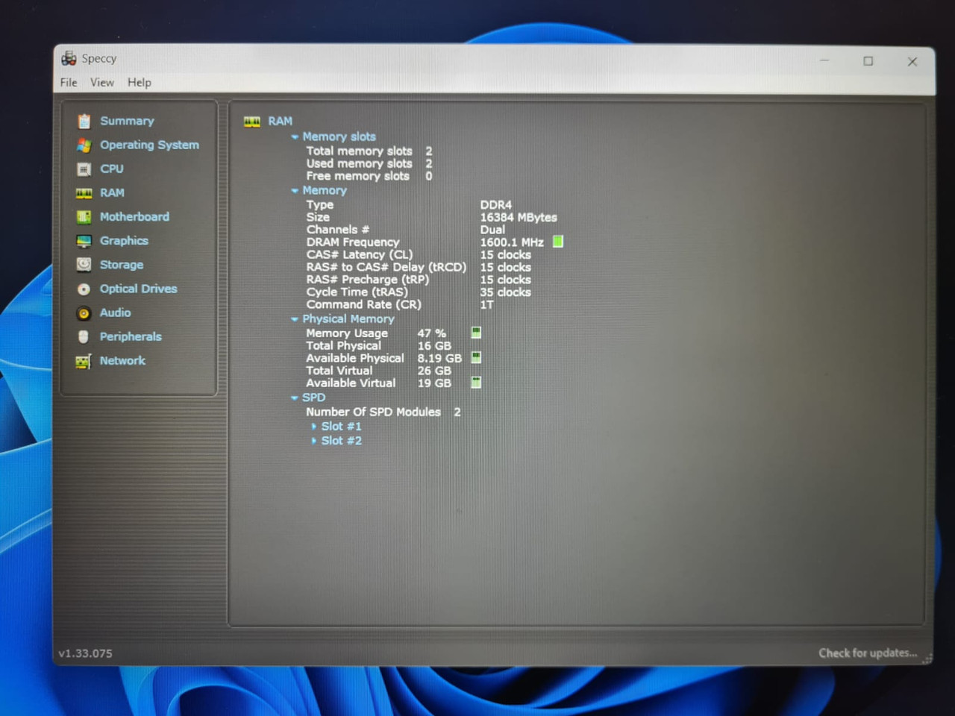Click the Check for updates link
Screen dimensions: 955x716
tap(868, 653)
